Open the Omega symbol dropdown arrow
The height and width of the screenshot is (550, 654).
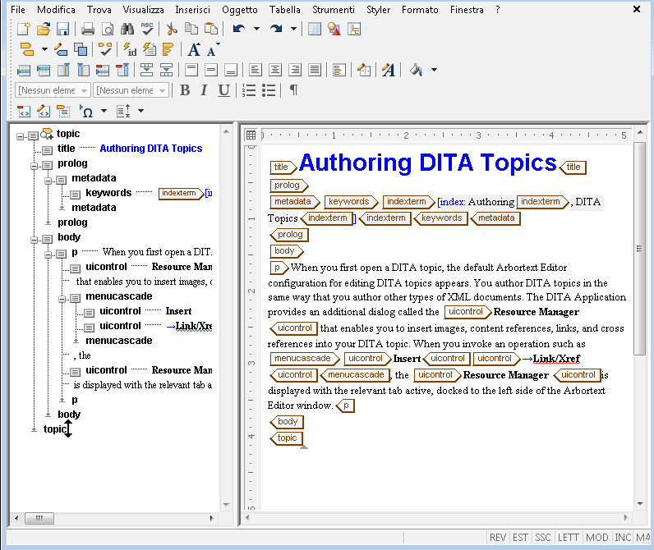click(x=104, y=111)
